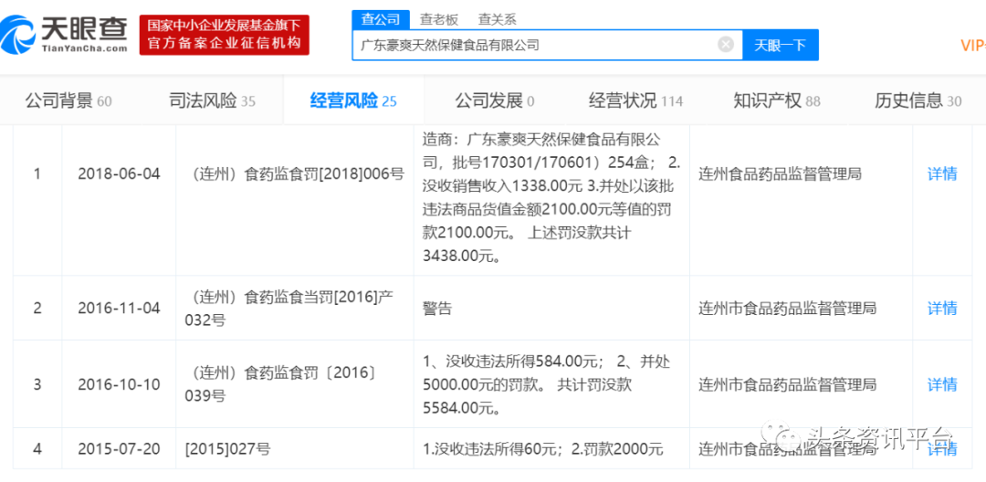Image resolution: width=986 pixels, height=482 pixels.
Task: Click the date cell 2016-10-10
Action: (x=119, y=384)
